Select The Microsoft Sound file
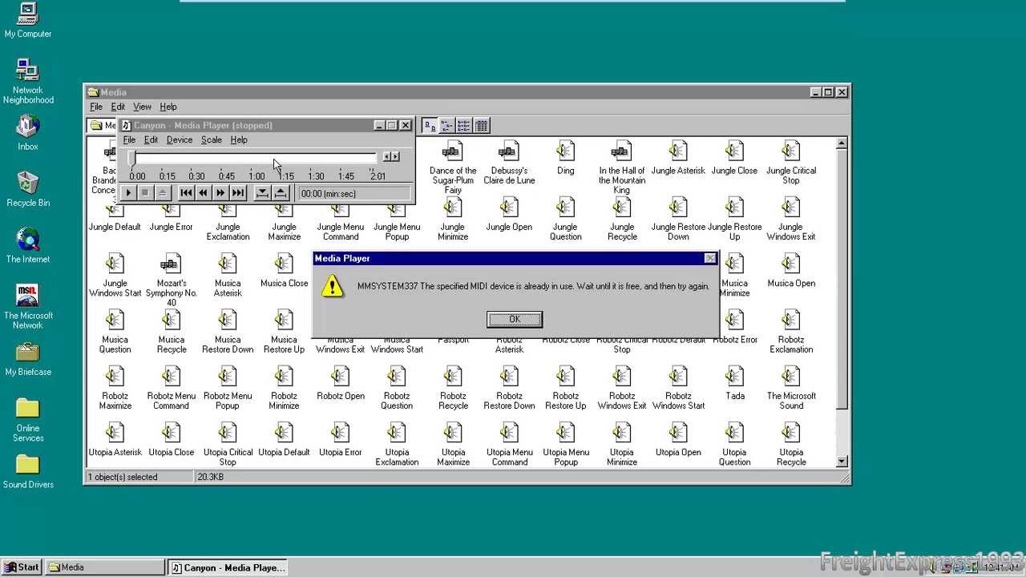This screenshot has height=577, width=1026. click(791, 386)
